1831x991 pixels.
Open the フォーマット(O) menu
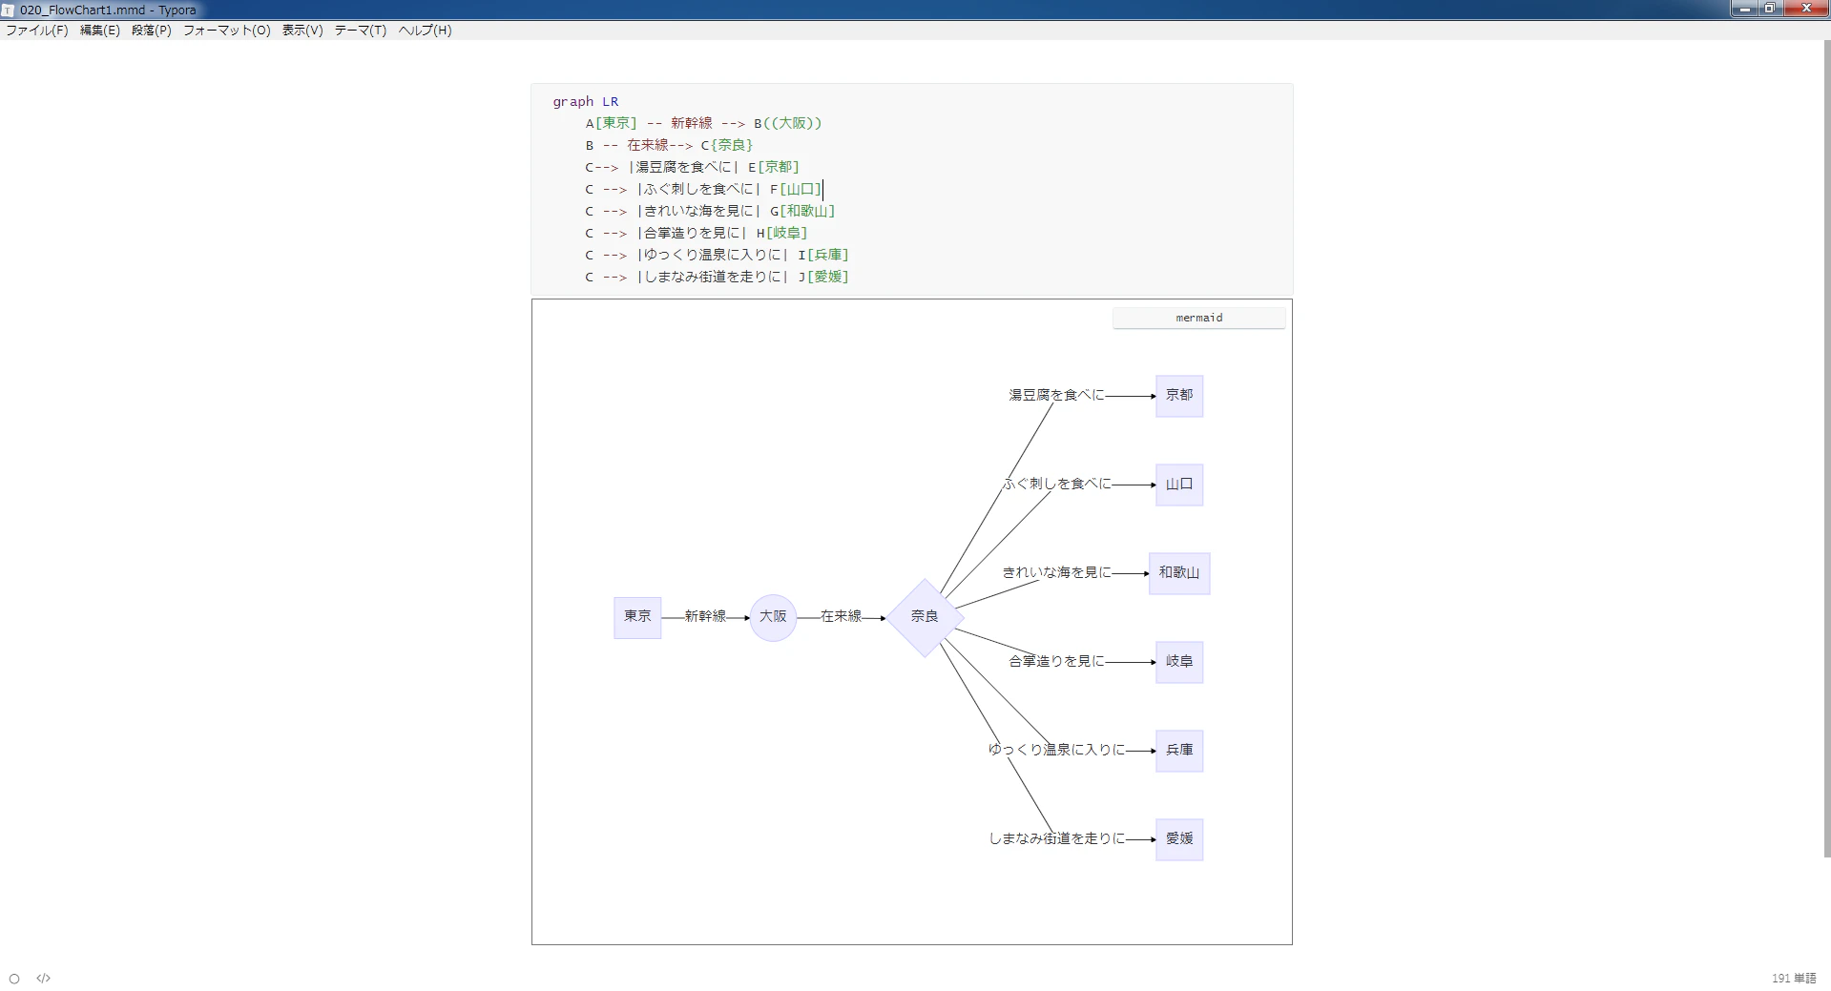click(227, 31)
